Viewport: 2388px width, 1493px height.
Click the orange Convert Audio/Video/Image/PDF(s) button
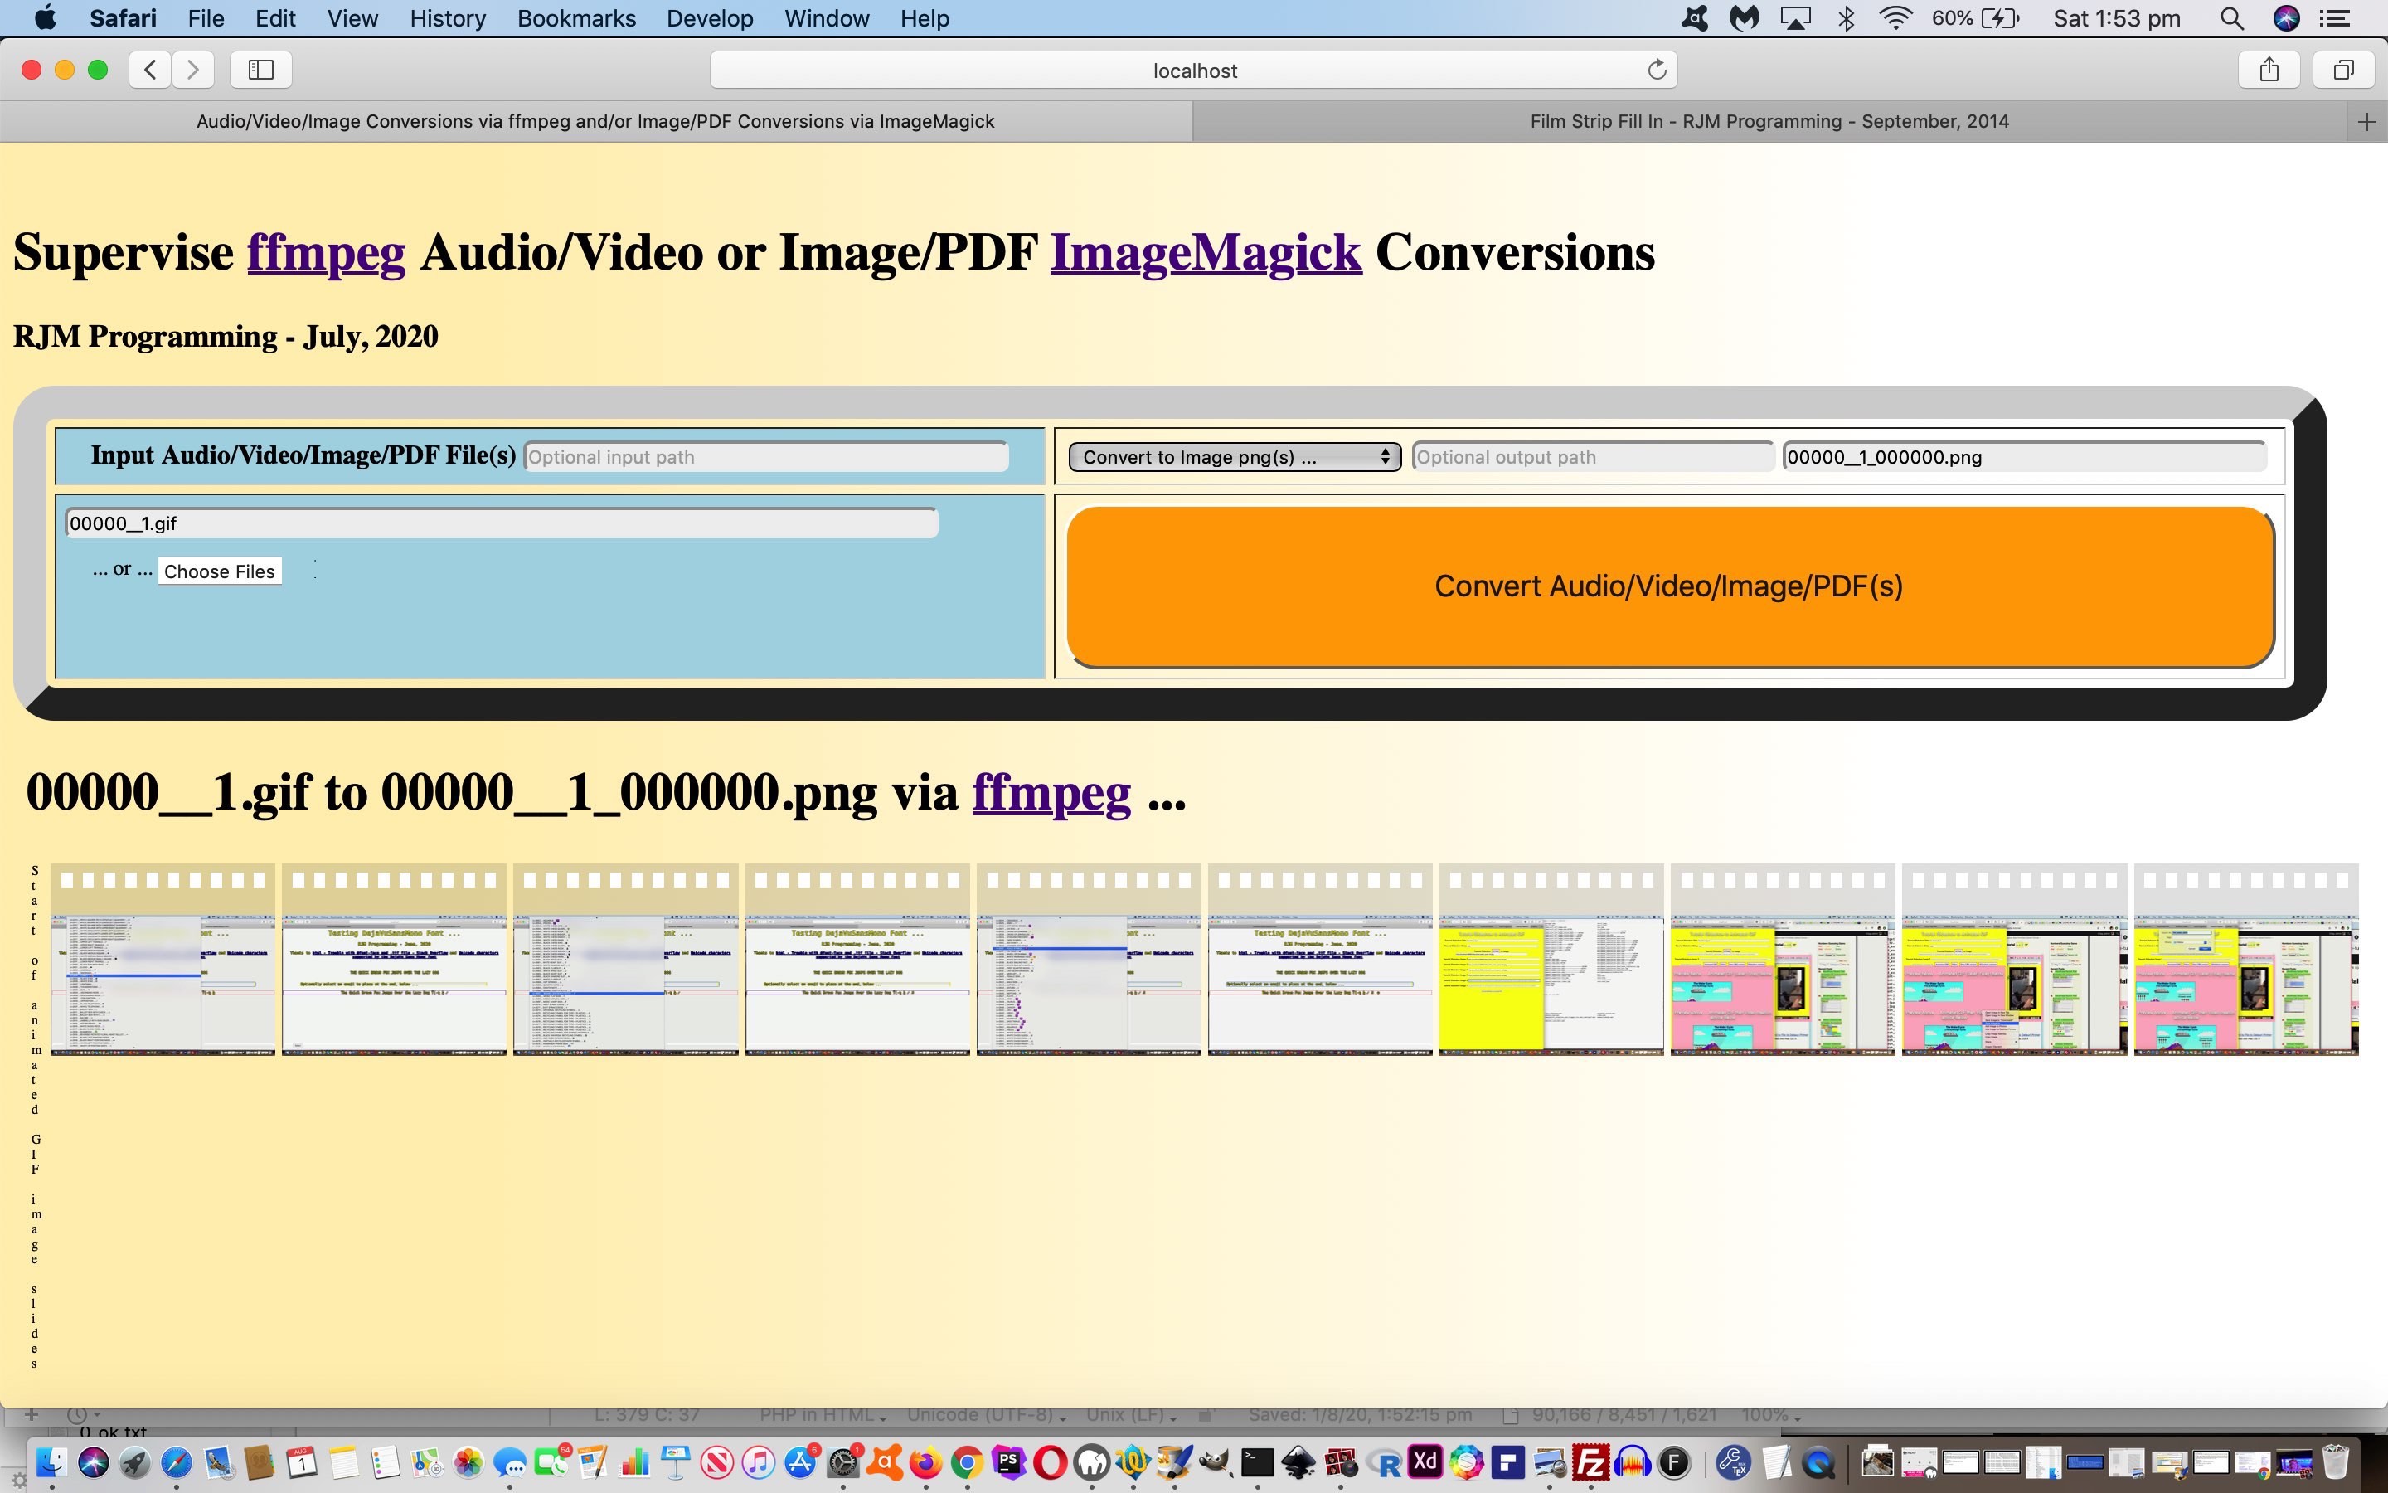point(1670,586)
